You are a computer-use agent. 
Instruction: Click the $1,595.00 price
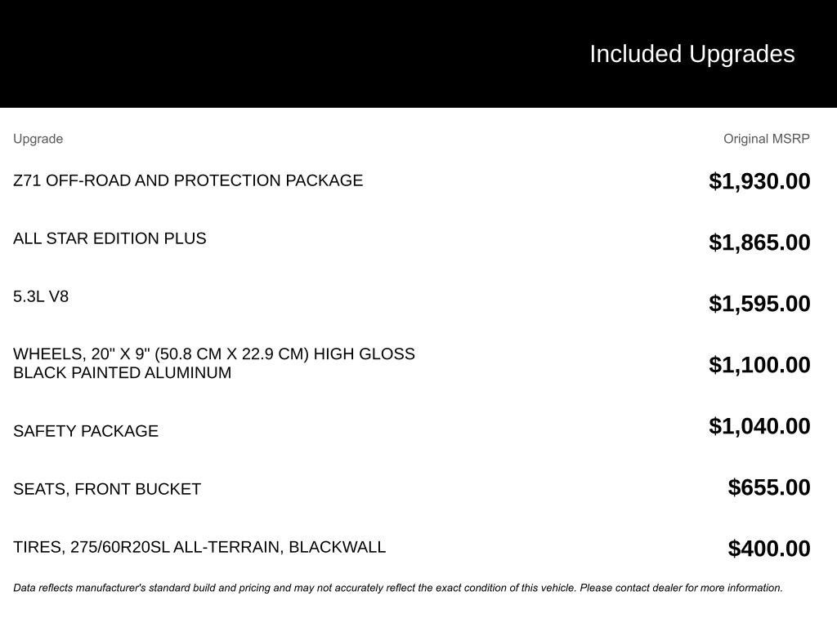(759, 304)
